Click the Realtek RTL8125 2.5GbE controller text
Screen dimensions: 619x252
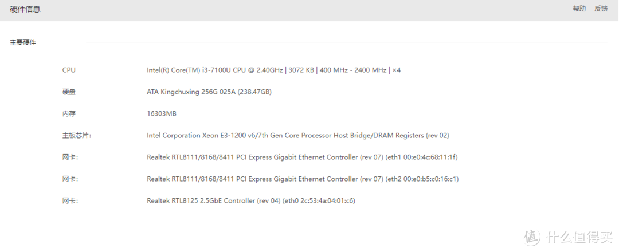point(251,200)
